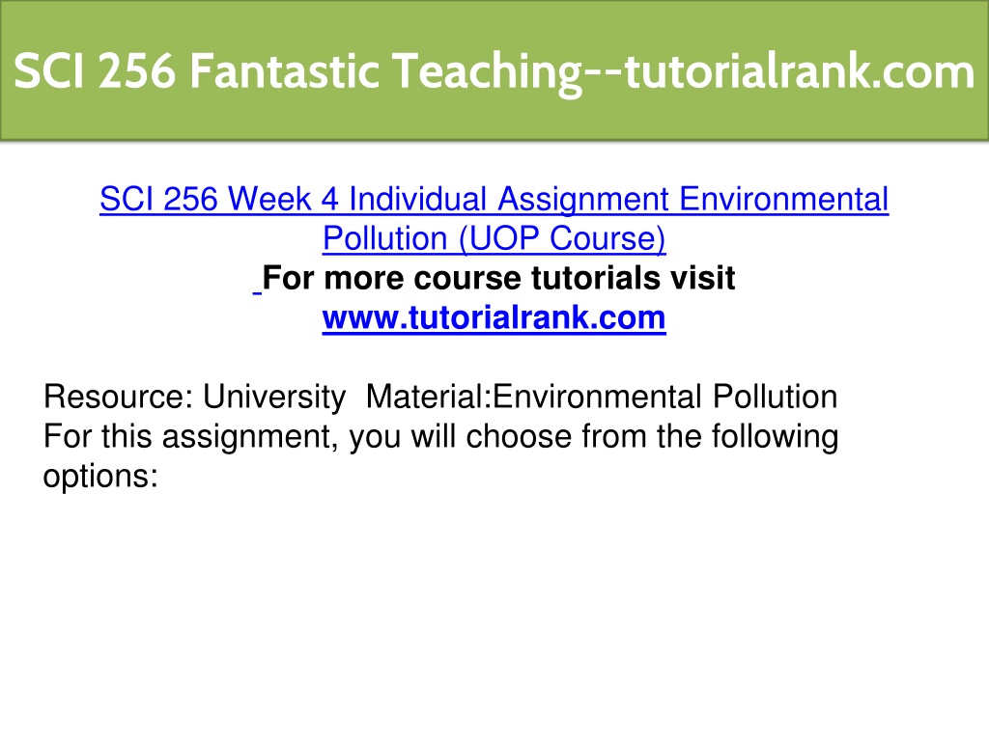Click the bold "For more course tutorials visit" text

coord(498,278)
